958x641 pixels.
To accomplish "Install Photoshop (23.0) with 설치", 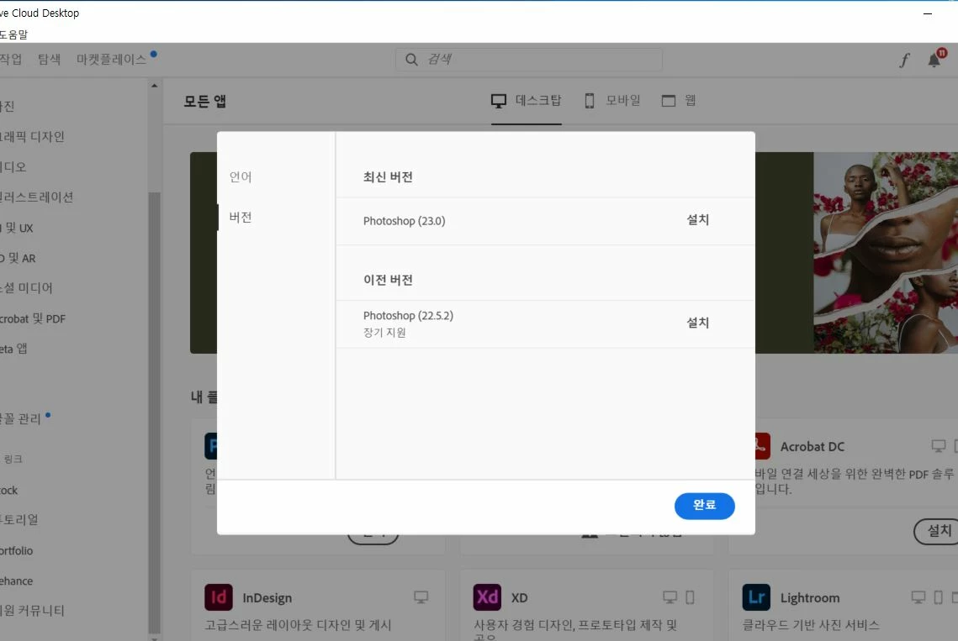I will tap(698, 220).
